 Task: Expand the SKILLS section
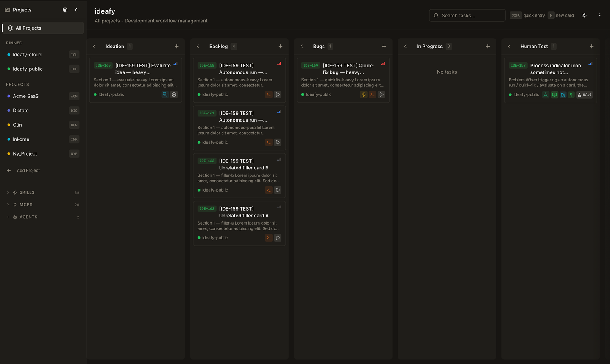click(x=43, y=192)
